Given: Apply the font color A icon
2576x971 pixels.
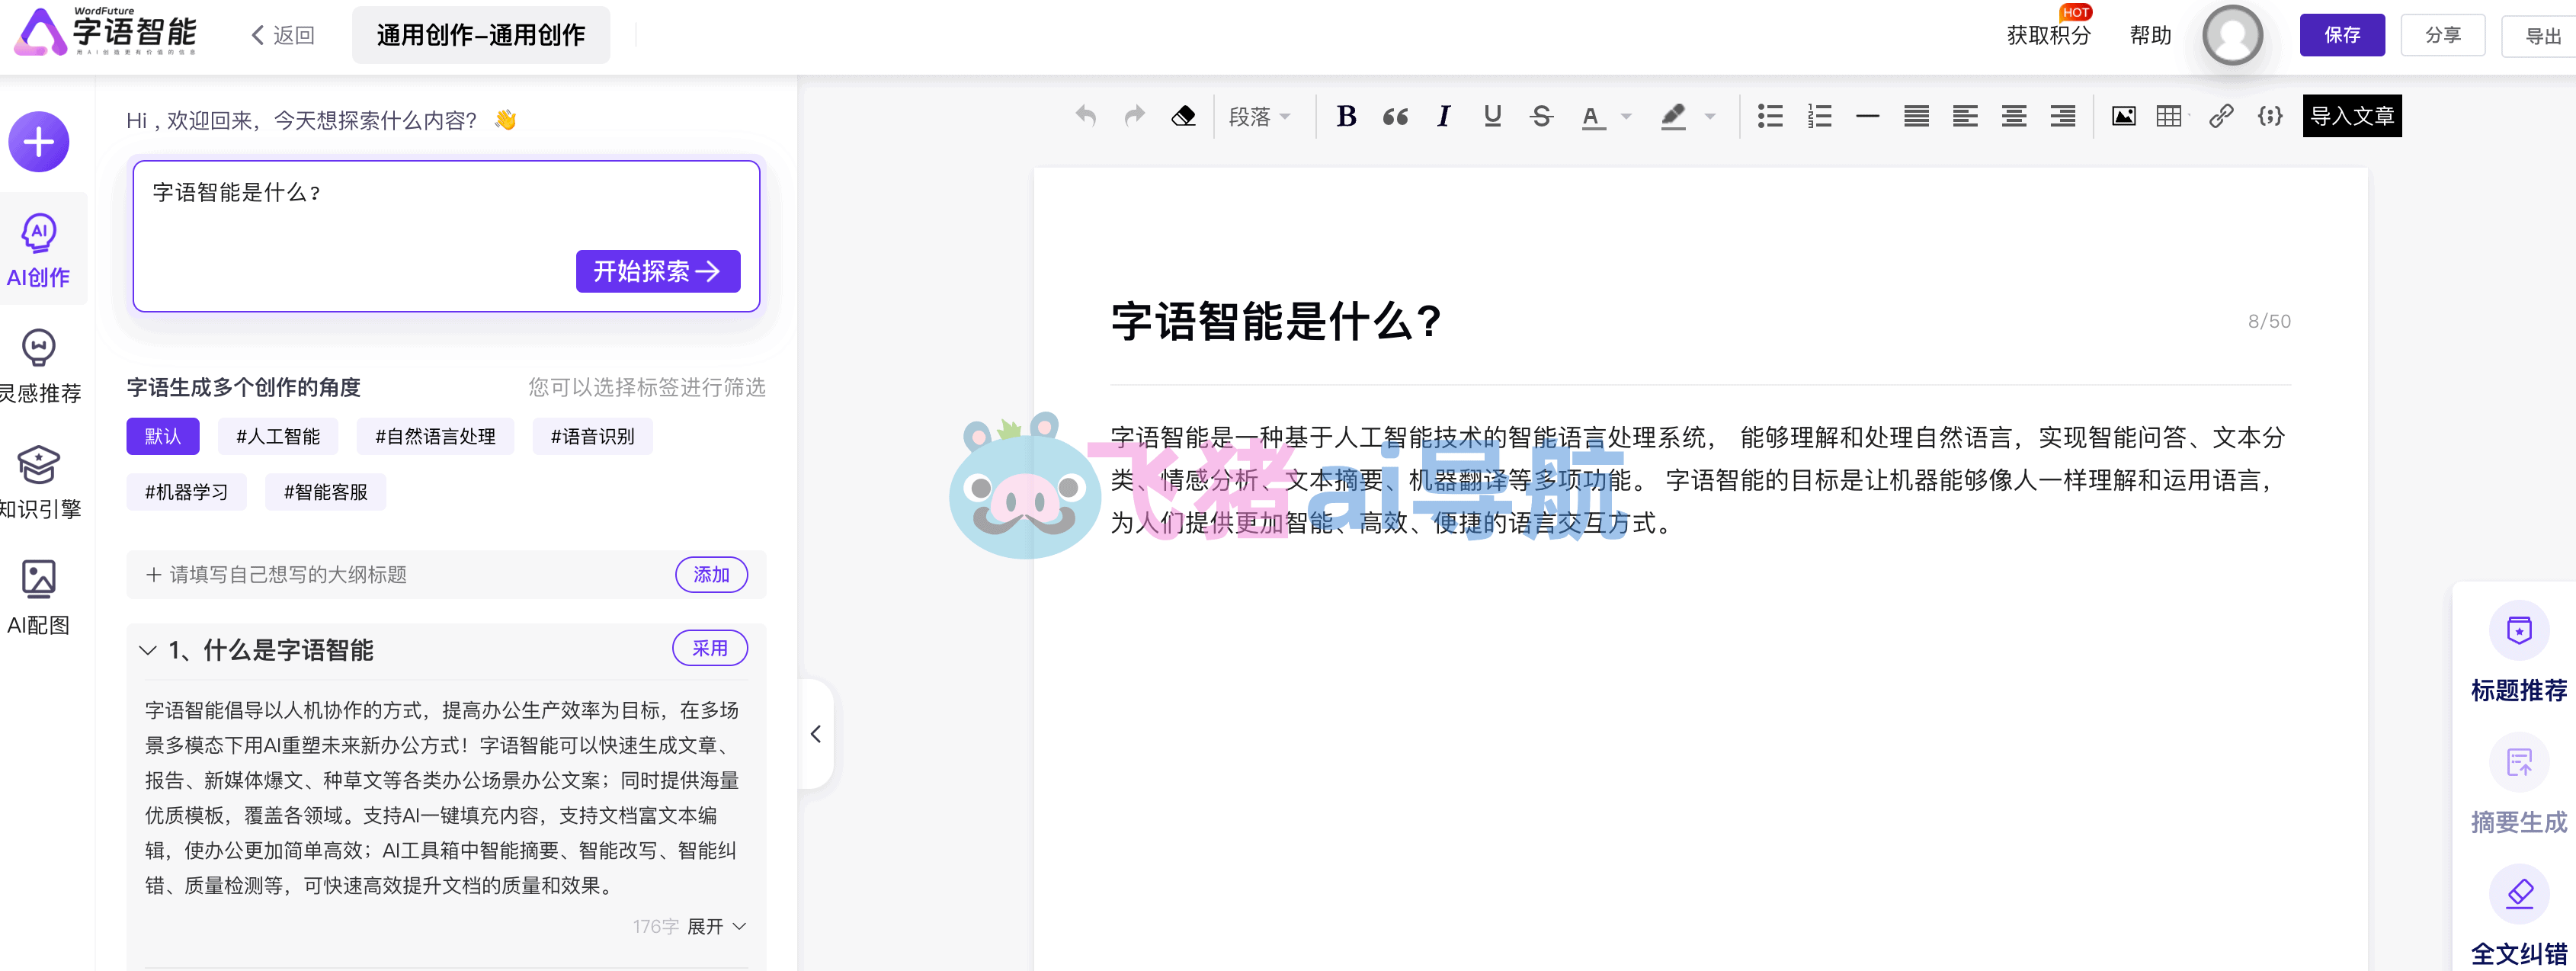Looking at the screenshot, I should (1592, 117).
